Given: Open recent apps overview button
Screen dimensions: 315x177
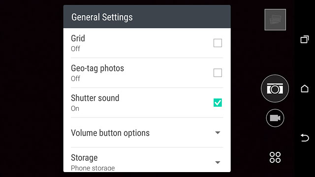Looking at the screenshot, I should [x=305, y=39].
